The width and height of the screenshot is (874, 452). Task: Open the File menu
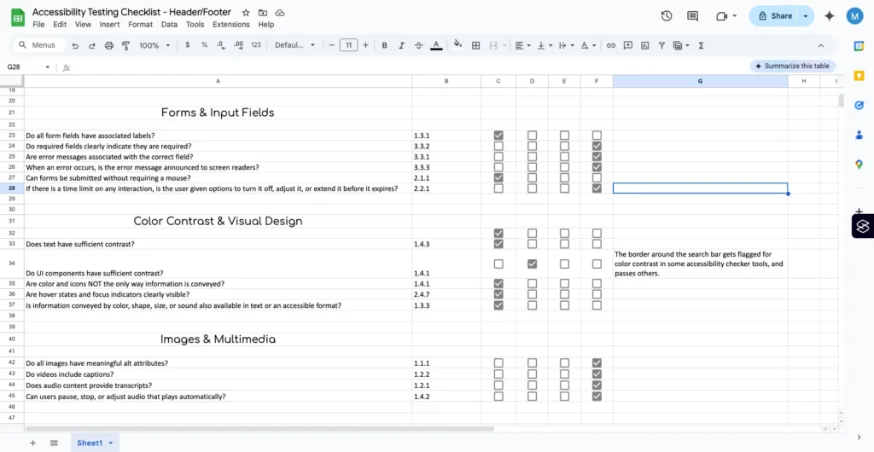coord(38,25)
